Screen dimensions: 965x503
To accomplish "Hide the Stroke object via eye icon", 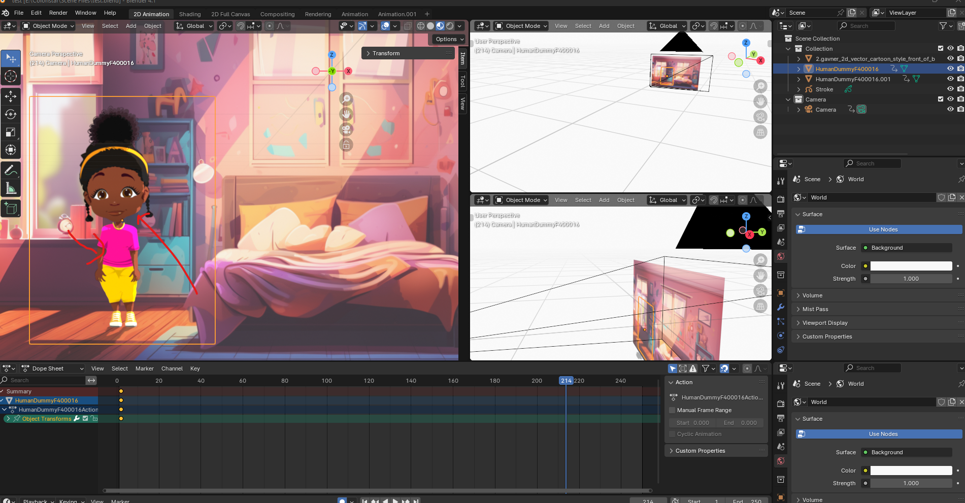I will (x=950, y=89).
